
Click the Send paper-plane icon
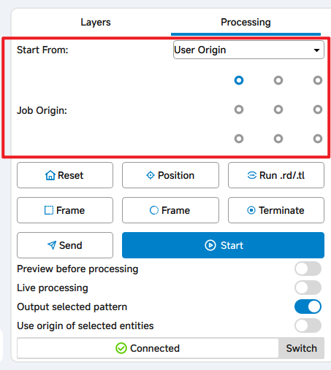pyautogui.click(x=52, y=245)
